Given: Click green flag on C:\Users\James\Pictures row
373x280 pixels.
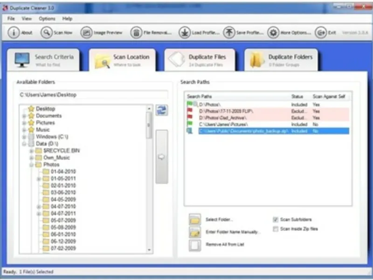Looking at the screenshot, I should point(190,124).
